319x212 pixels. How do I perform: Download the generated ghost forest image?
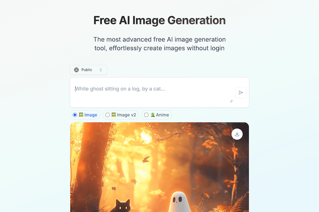click(x=237, y=134)
